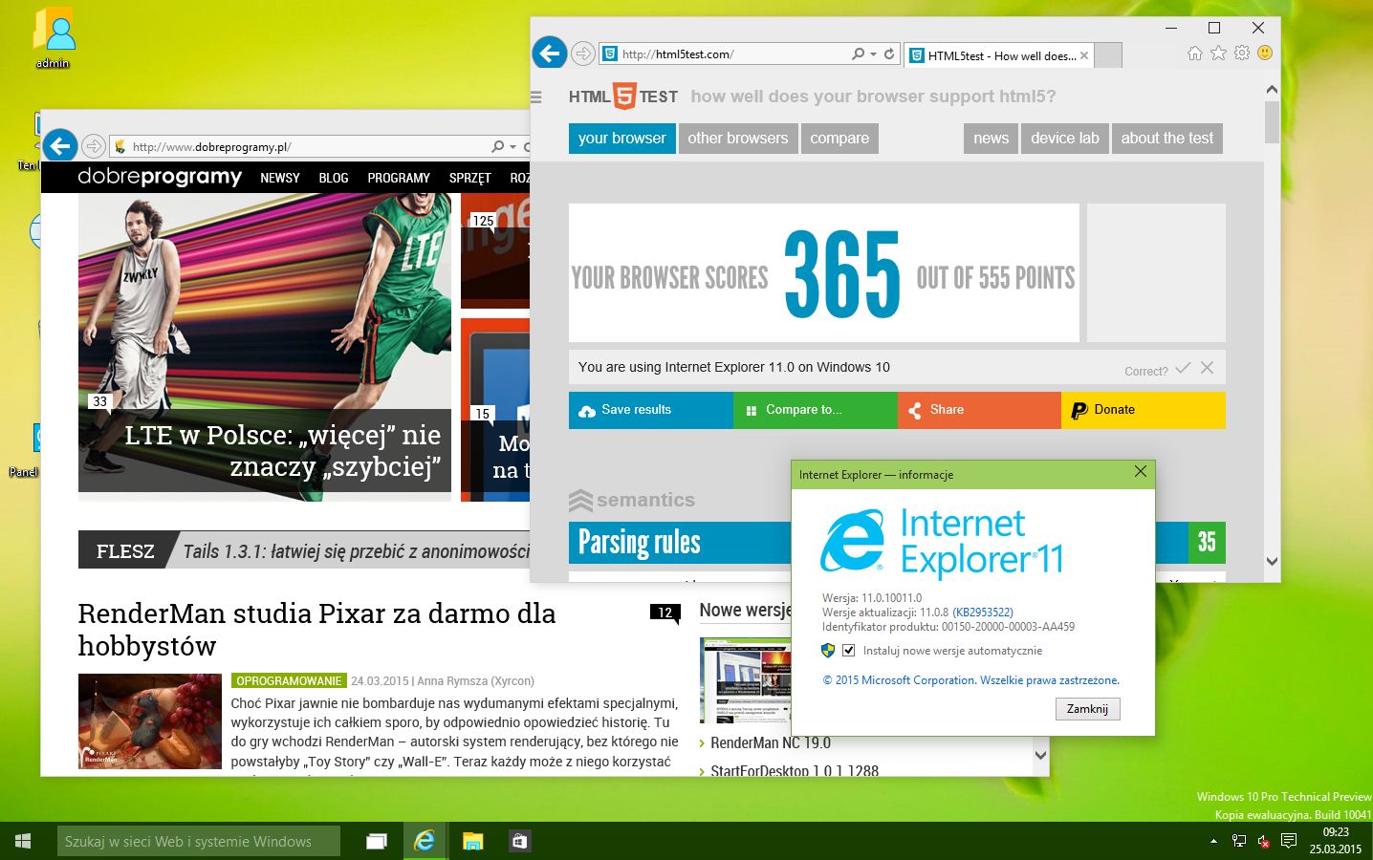The width and height of the screenshot is (1373, 860).
Task: Open Windows Start menu
Action: coord(23,841)
